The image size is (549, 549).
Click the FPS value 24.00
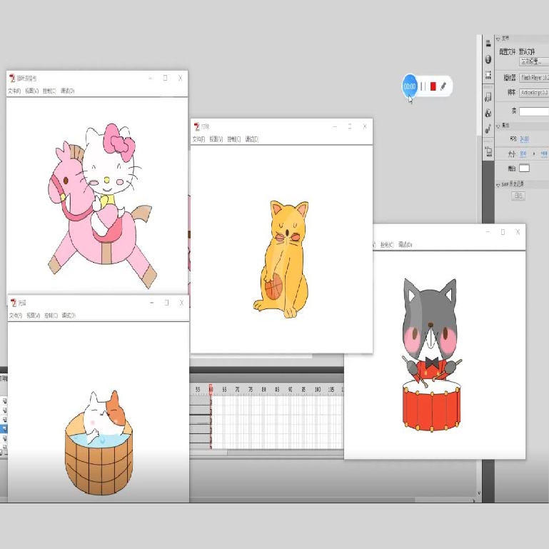tap(525, 139)
